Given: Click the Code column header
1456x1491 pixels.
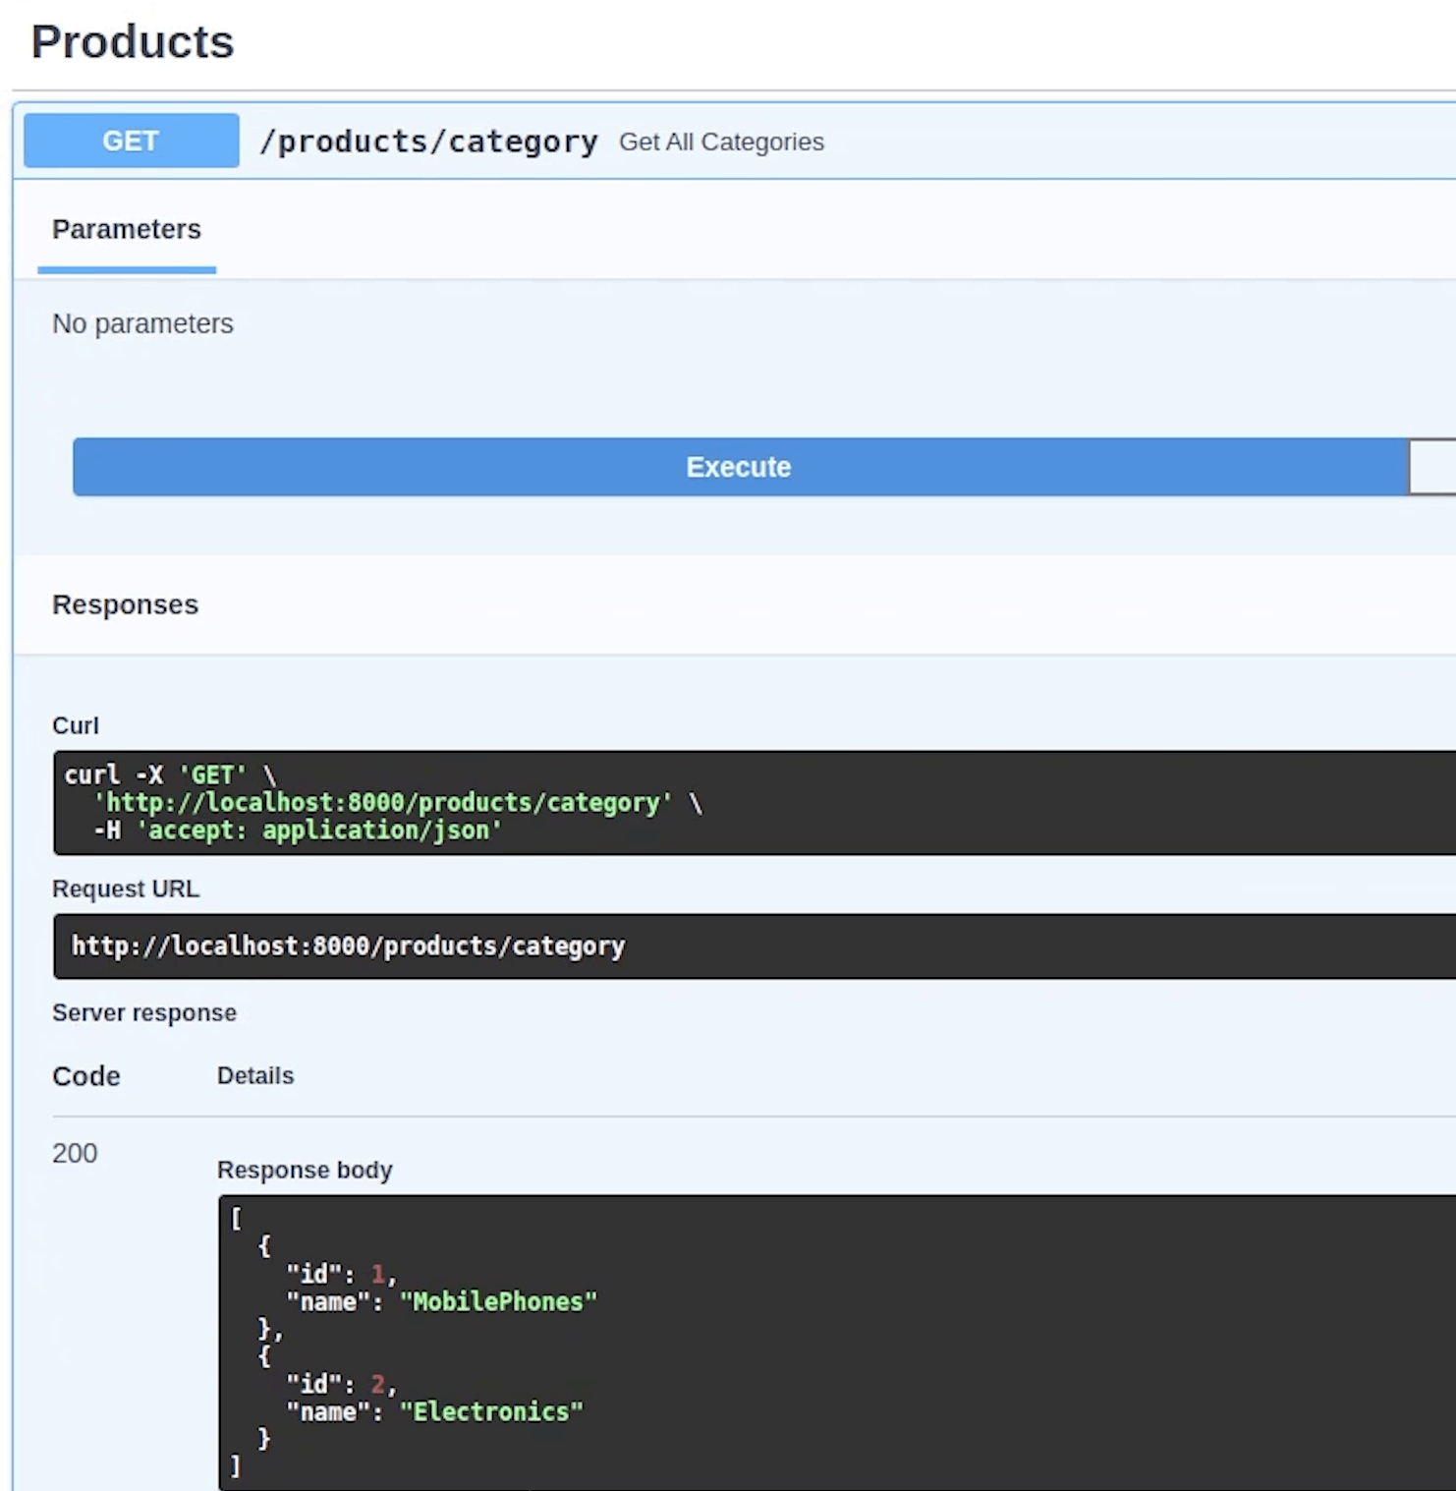Looking at the screenshot, I should pos(86,1076).
